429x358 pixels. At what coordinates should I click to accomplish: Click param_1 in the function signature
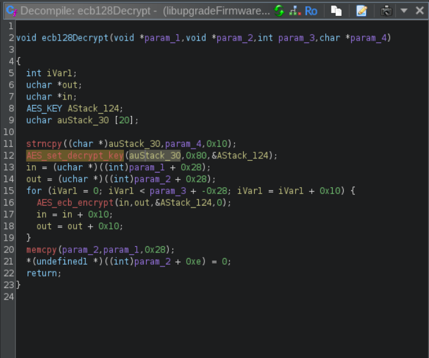click(162, 38)
